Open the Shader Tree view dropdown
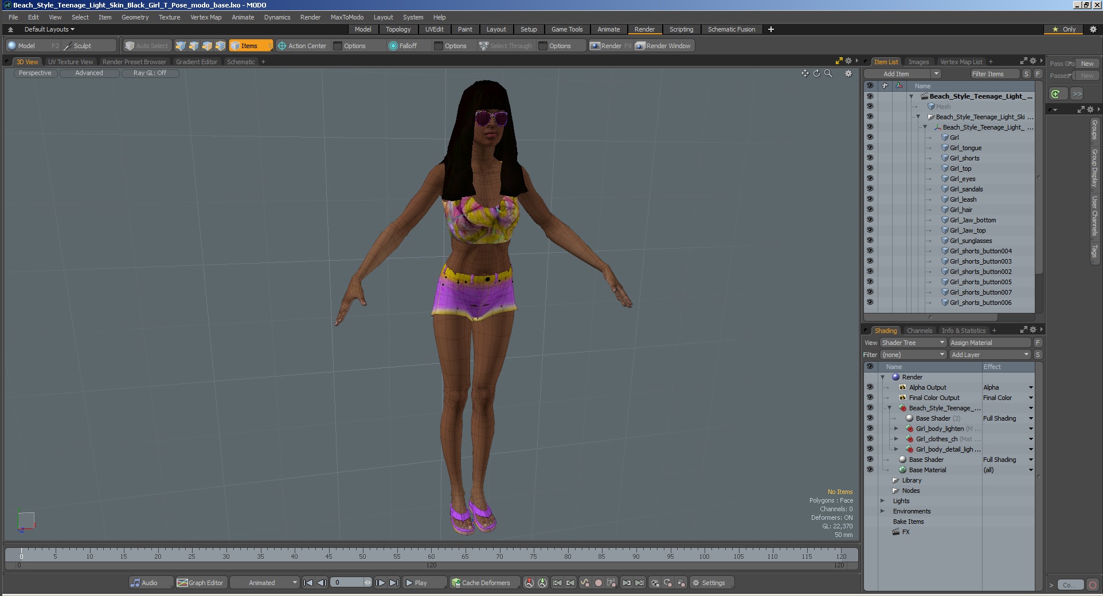Screen dimensions: 1103x596 (x=913, y=343)
